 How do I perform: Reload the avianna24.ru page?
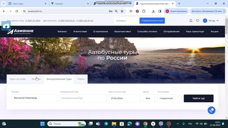(17, 11)
